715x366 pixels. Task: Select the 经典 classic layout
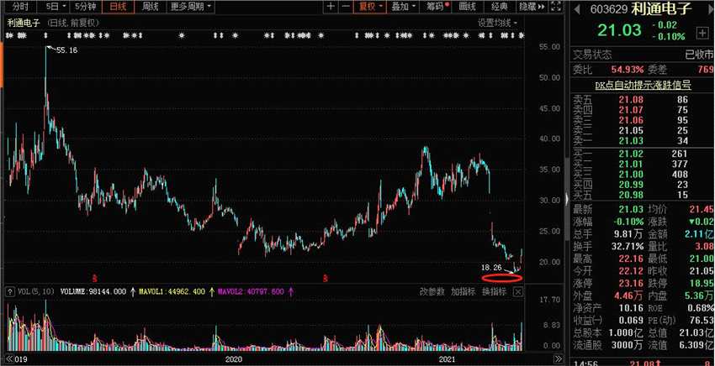click(500, 7)
